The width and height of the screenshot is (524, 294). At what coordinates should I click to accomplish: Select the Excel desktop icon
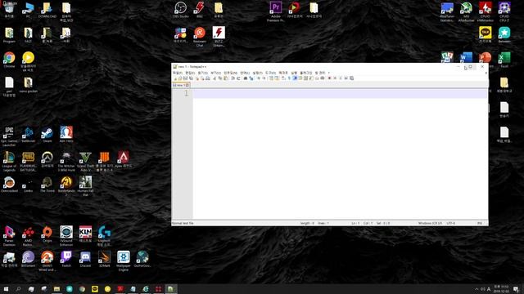(504, 60)
